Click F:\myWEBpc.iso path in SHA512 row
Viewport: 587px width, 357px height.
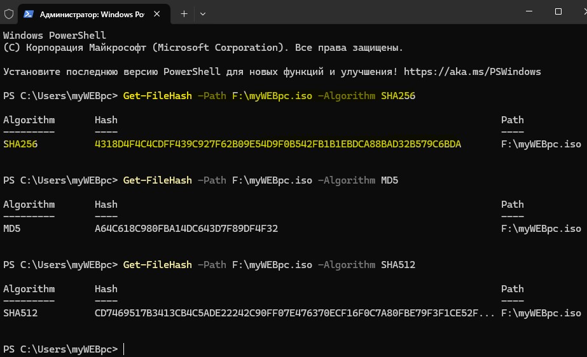(x=541, y=313)
